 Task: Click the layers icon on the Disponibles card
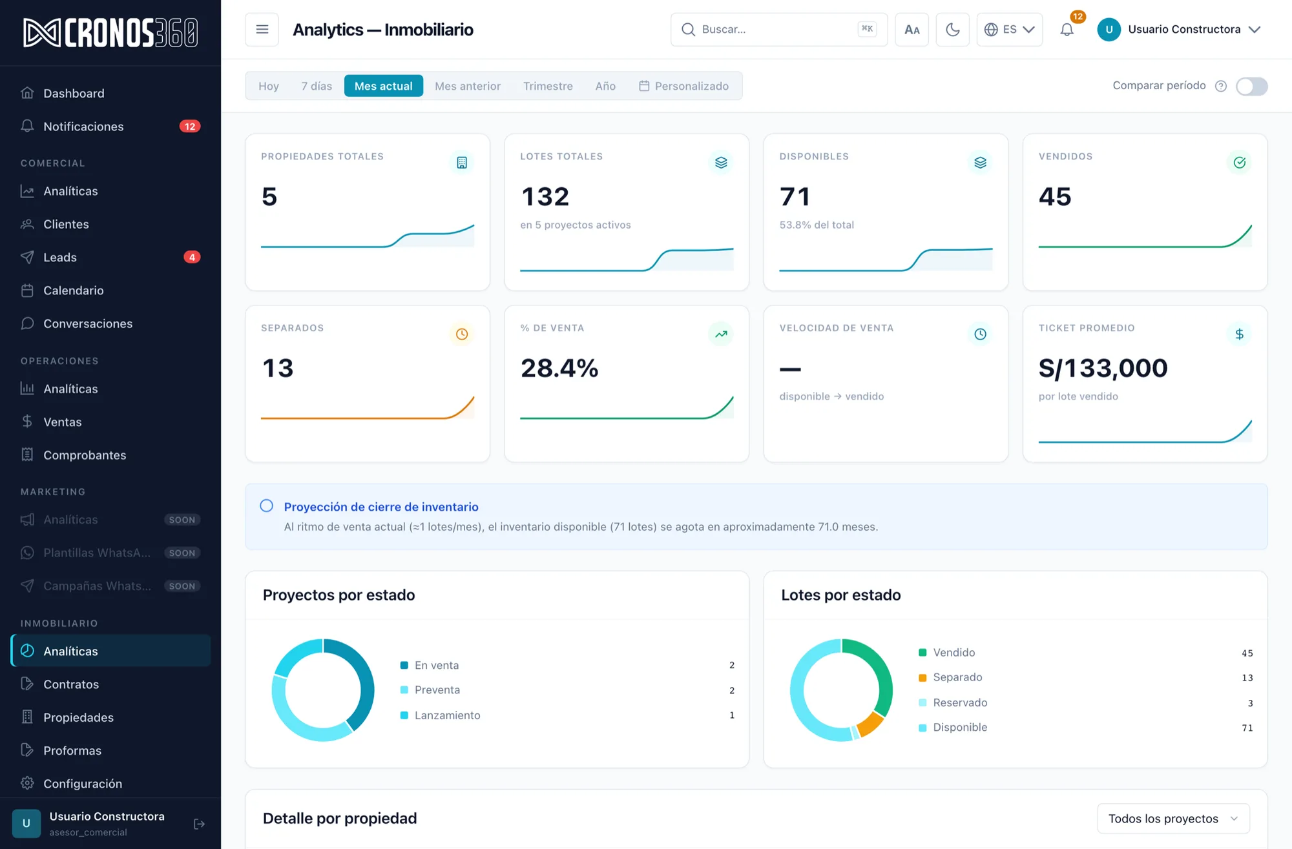[x=980, y=163]
